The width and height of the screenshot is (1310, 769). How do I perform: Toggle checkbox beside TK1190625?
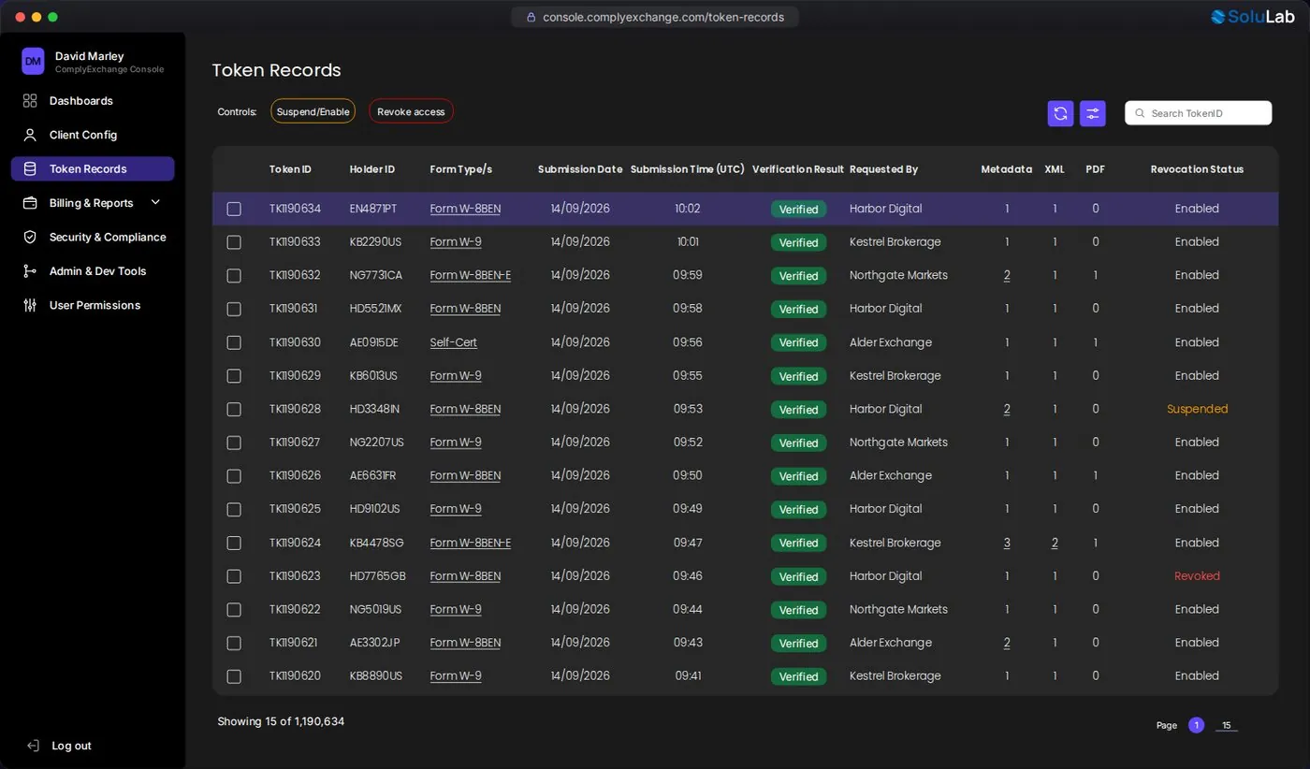point(234,510)
